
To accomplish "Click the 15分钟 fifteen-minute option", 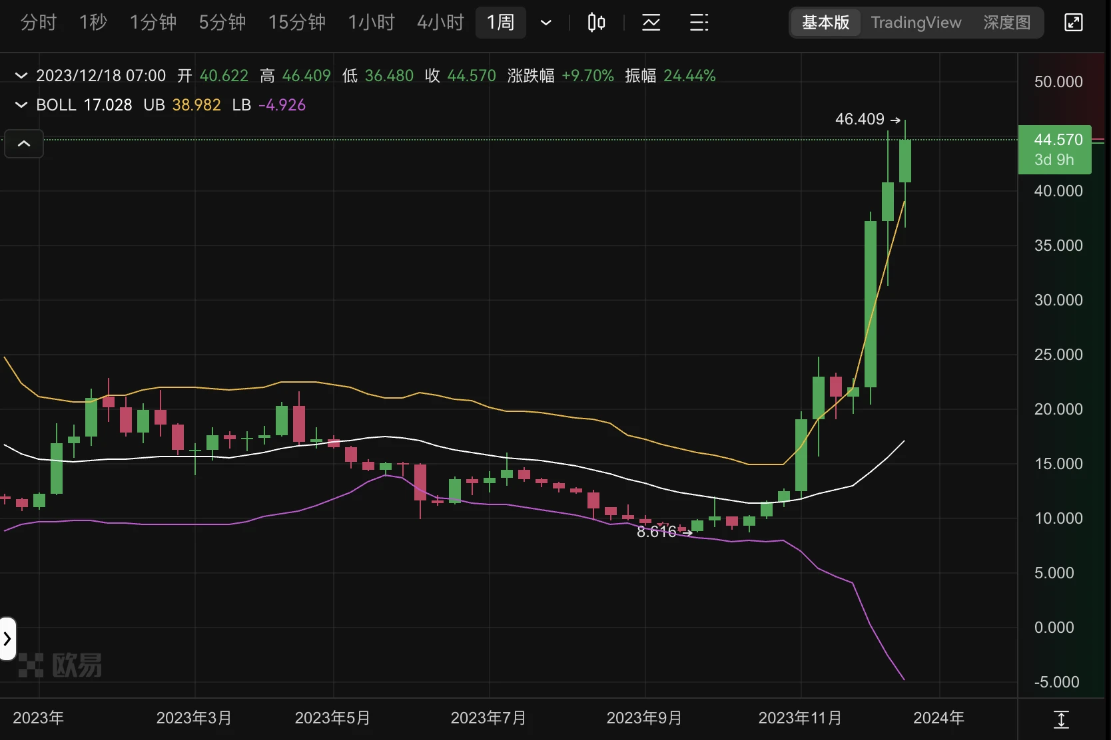I will tap(296, 22).
